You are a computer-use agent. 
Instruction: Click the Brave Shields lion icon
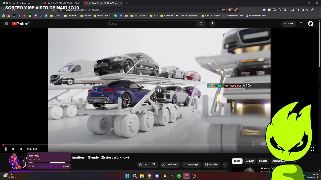coord(230,10)
